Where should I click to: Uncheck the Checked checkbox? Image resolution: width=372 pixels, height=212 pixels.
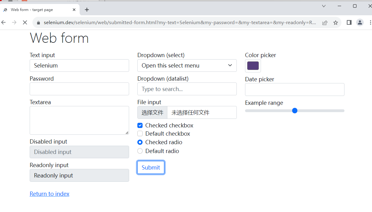pyautogui.click(x=140, y=126)
